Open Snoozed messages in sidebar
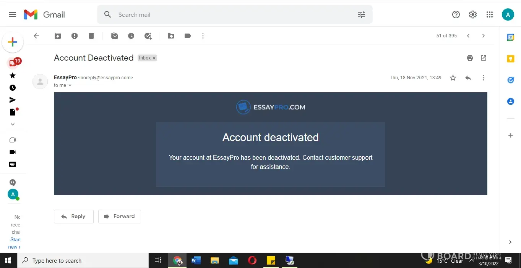Viewport: 521px width, 268px height. click(13, 88)
